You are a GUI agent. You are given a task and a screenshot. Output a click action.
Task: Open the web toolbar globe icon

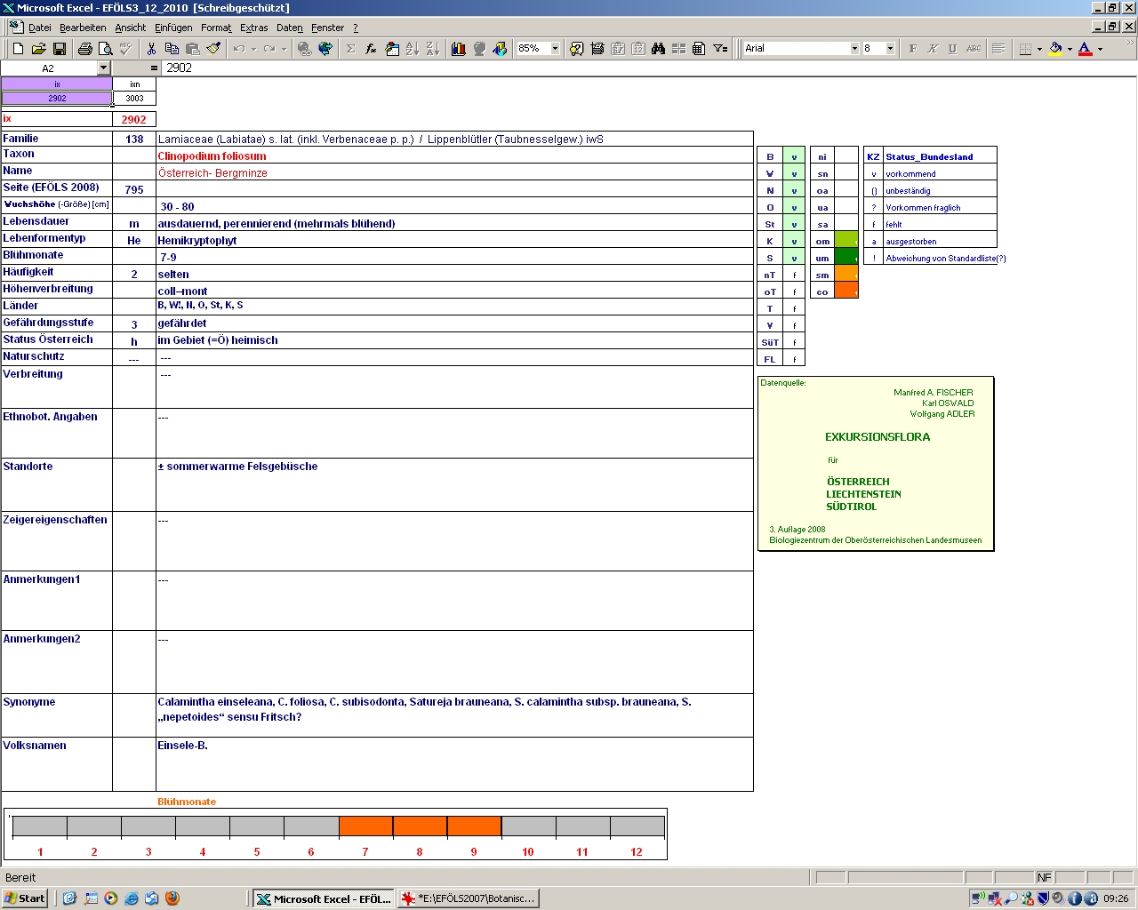click(325, 49)
